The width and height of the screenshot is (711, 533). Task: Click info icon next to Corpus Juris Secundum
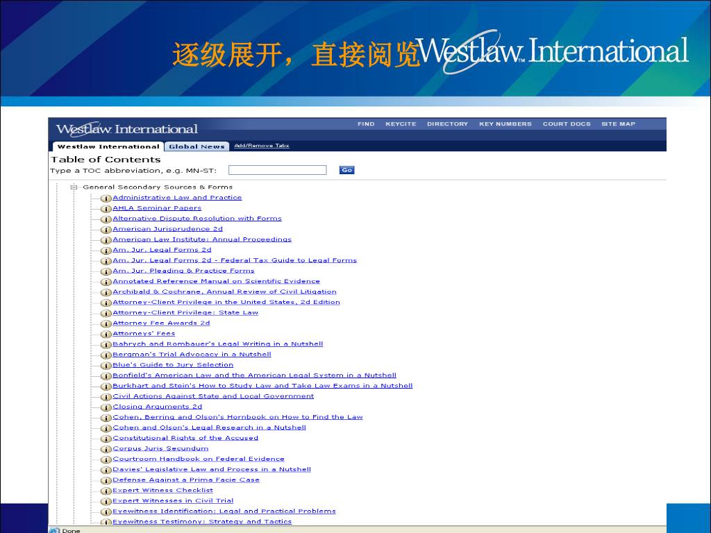pos(106,449)
